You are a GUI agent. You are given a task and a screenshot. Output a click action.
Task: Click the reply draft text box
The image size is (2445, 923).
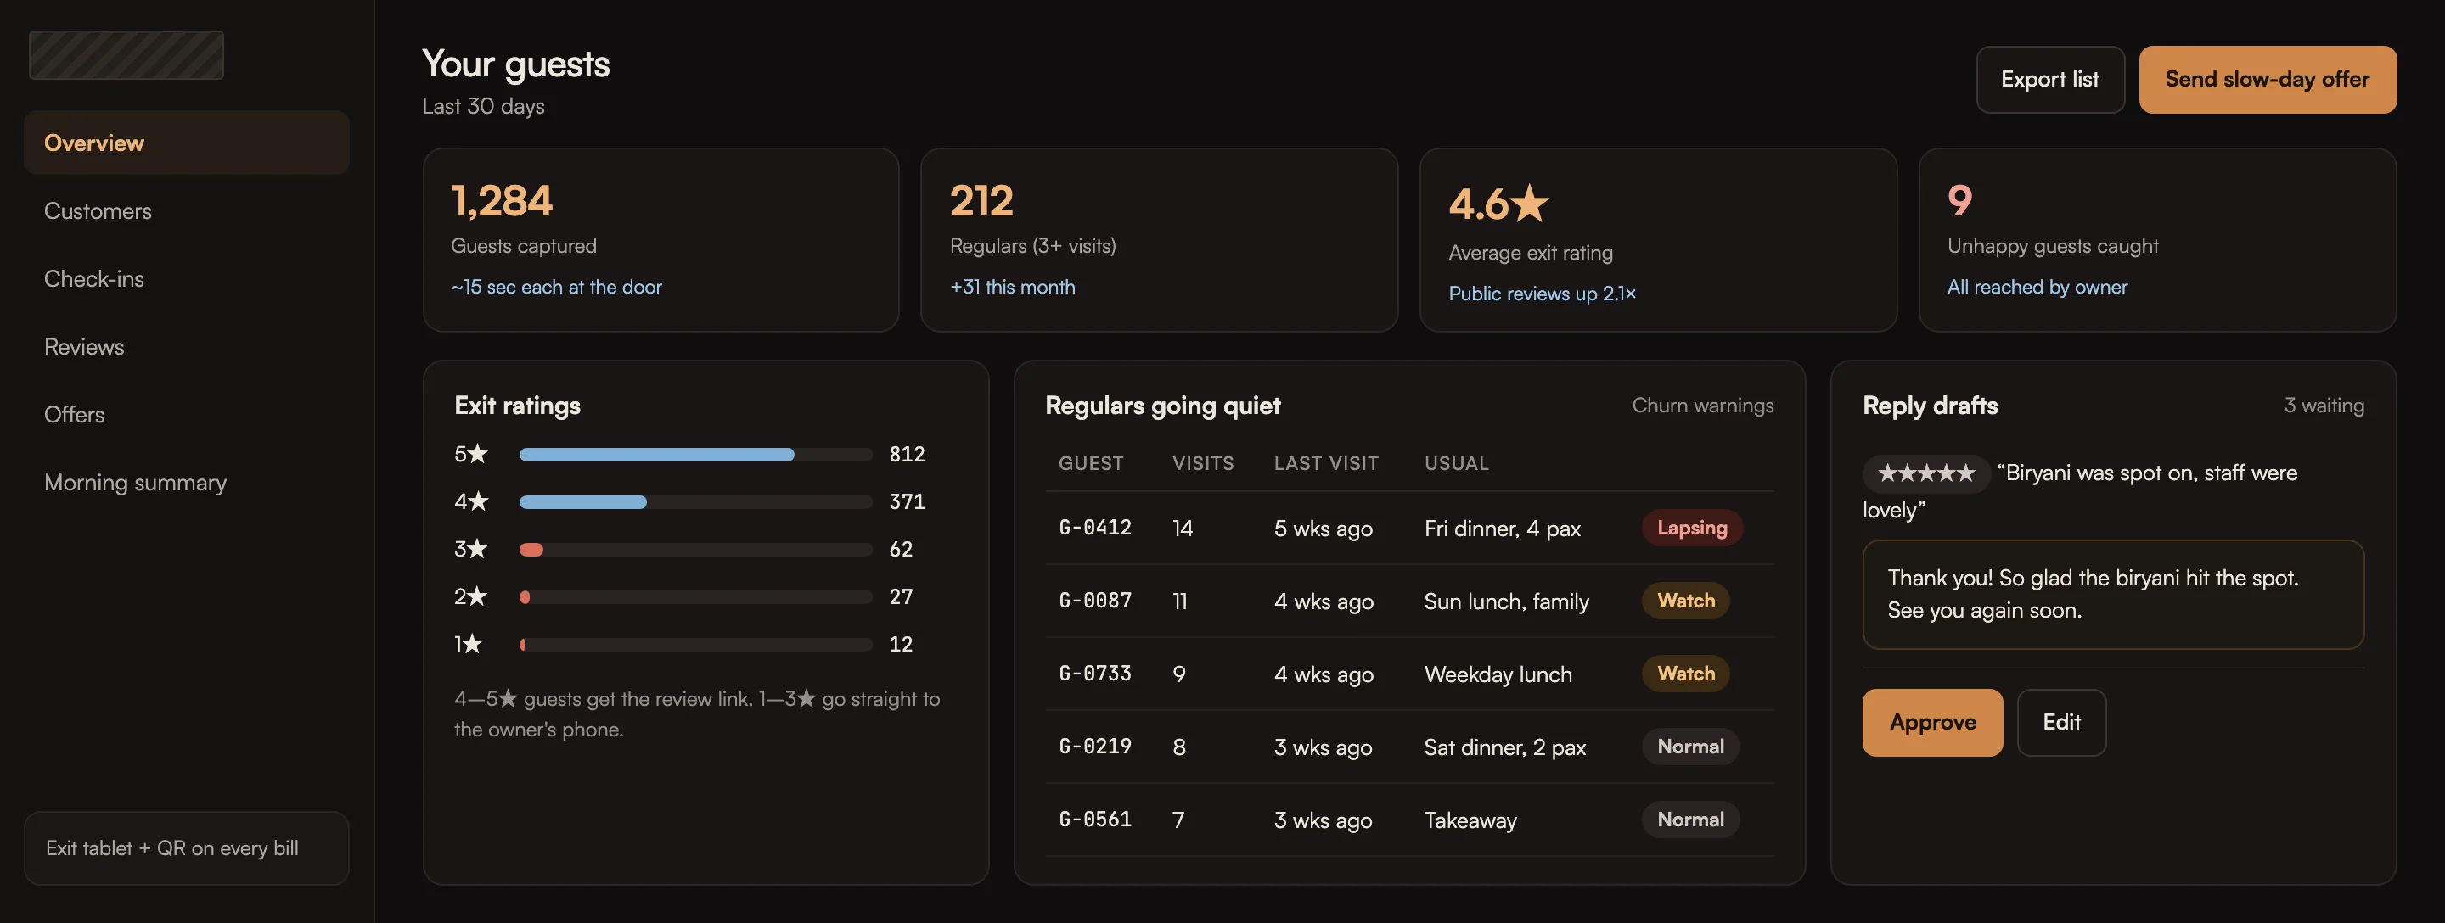click(2113, 594)
